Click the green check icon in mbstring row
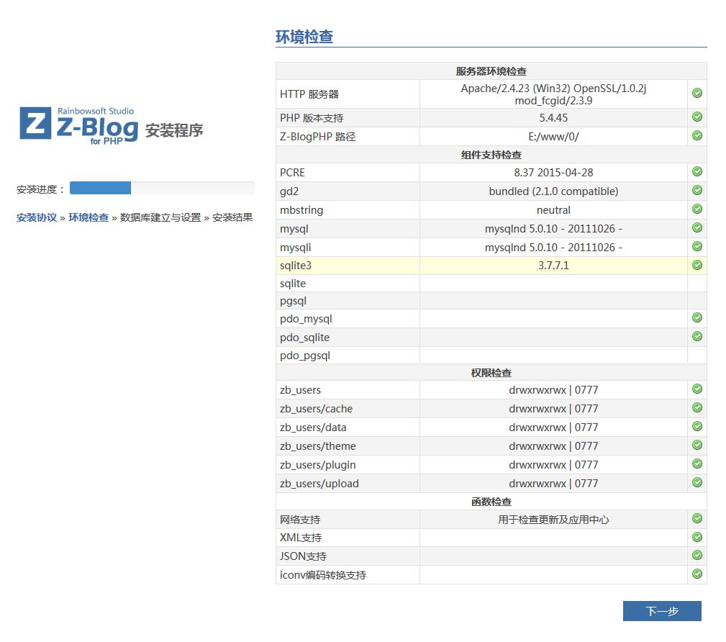Image resolution: width=726 pixels, height=642 pixels. click(x=696, y=209)
